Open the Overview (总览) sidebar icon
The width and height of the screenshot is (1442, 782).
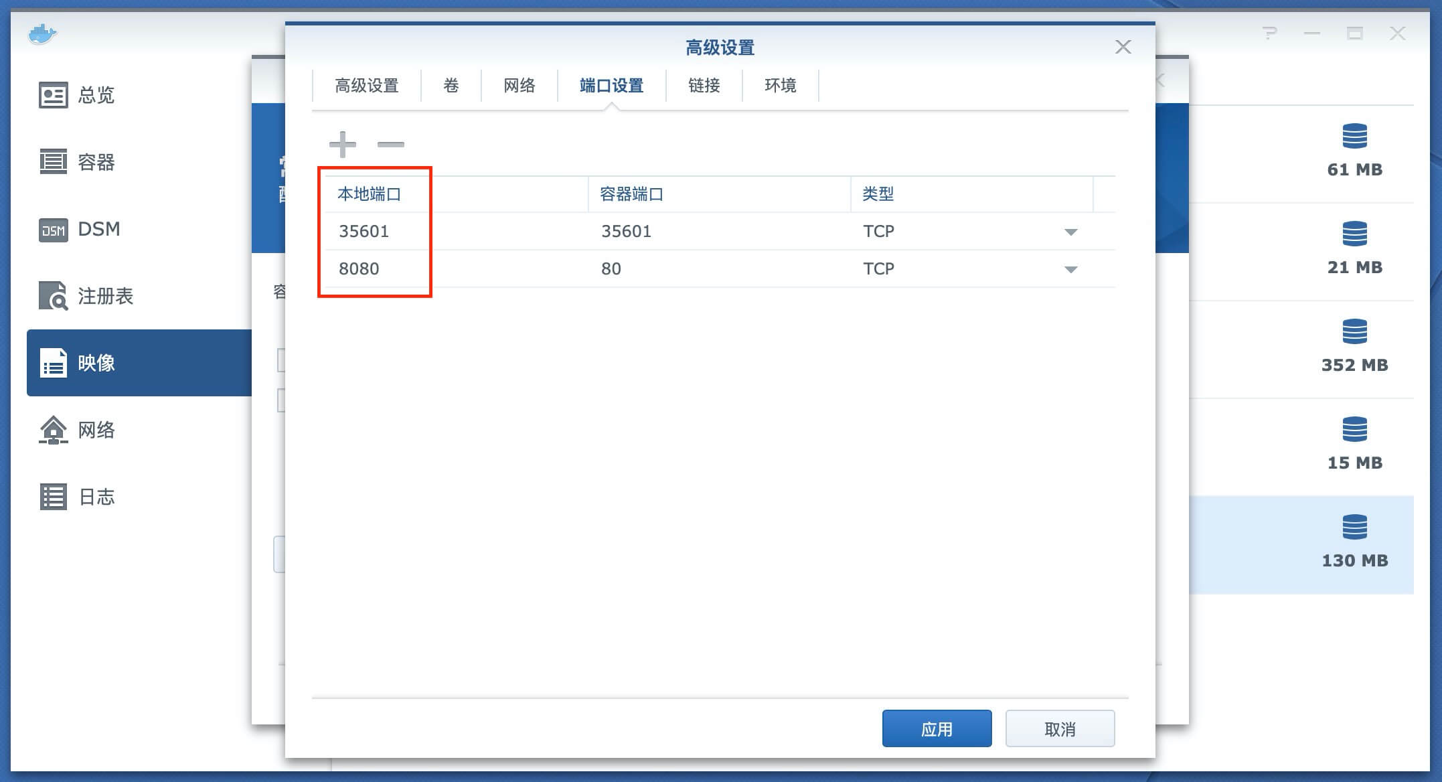click(53, 95)
